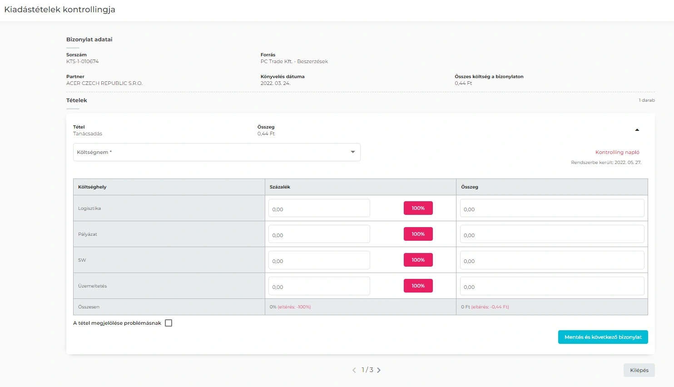674x387 pixels.
Task: Click the SW amount input field
Action: (552, 260)
